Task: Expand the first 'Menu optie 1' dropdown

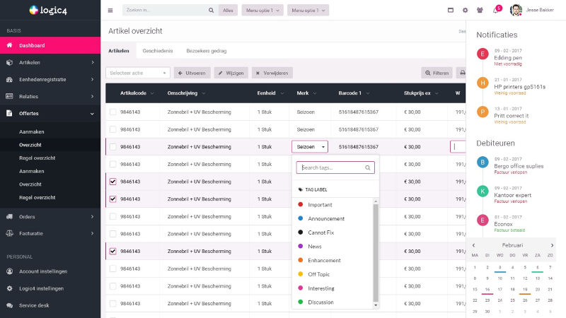Action: coord(263,11)
